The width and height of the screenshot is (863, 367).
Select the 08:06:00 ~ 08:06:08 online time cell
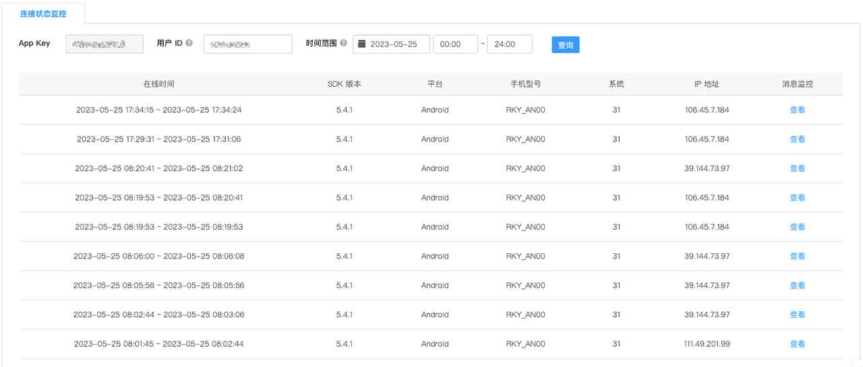(159, 256)
